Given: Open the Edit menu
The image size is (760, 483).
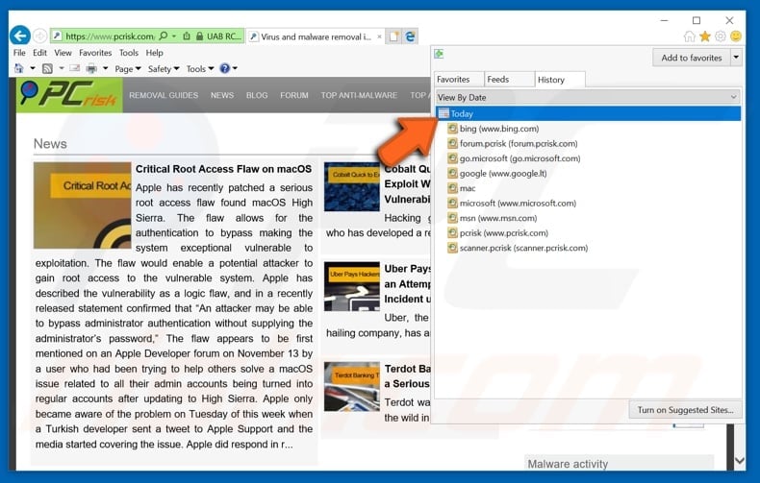Looking at the screenshot, I should (x=39, y=53).
